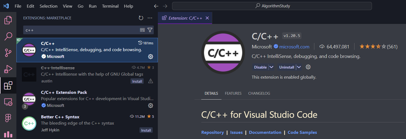406x139 pixels.
Task: Click the verified publisher badge next to Microsoft
Action: click(x=276, y=47)
